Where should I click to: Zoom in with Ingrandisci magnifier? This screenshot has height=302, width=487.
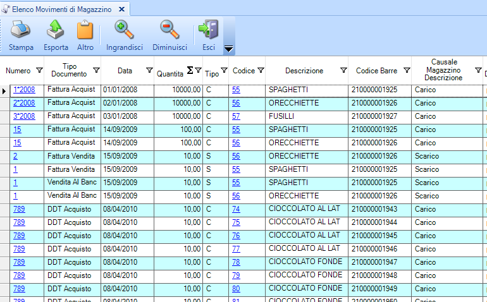[124, 29]
